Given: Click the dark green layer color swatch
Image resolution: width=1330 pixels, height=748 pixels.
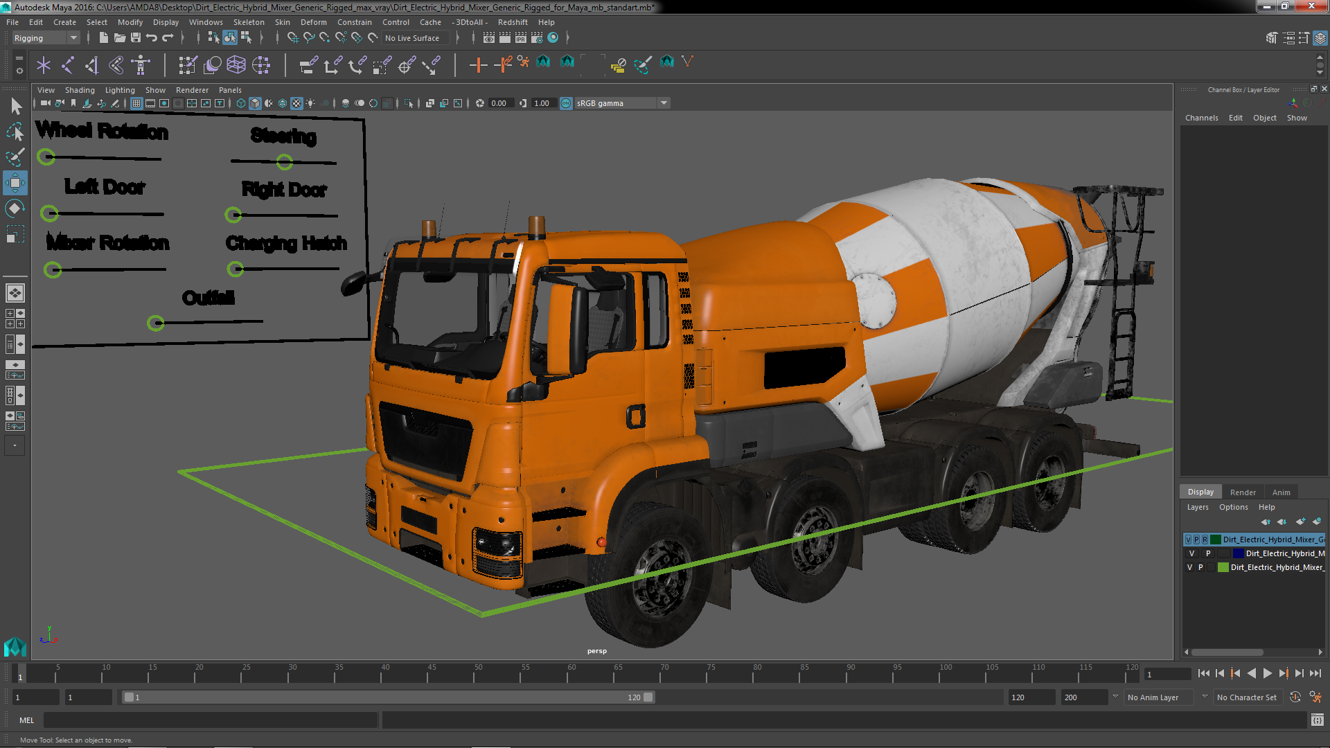Looking at the screenshot, I should tap(1216, 540).
